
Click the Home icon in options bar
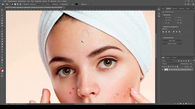[x=3, y=4]
